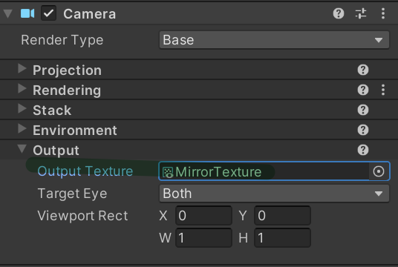Click the Render Type label

click(62, 40)
